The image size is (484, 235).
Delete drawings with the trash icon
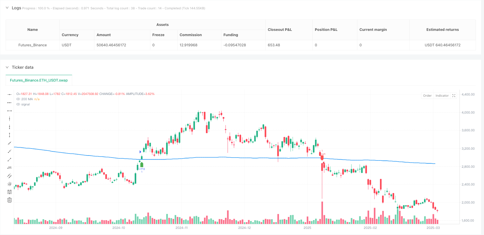coord(10,200)
